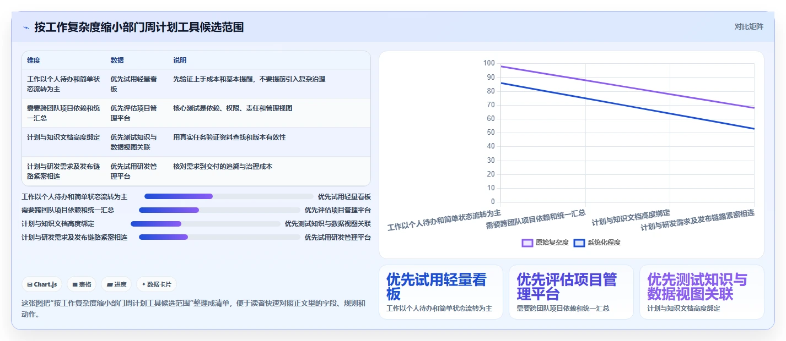Click progress result label 优先评估项目管理平台
Screen dimensions: 786x341
[338, 210]
